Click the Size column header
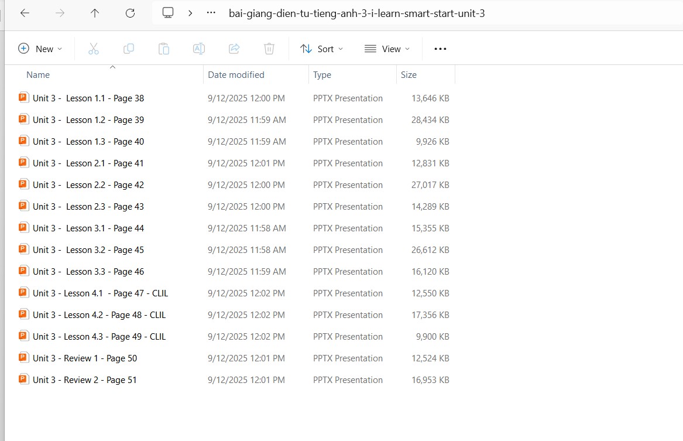683x441 pixels. tap(409, 75)
